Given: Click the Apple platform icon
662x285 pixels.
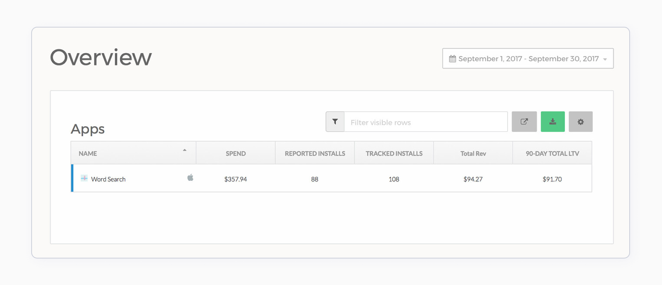Looking at the screenshot, I should click(x=190, y=177).
